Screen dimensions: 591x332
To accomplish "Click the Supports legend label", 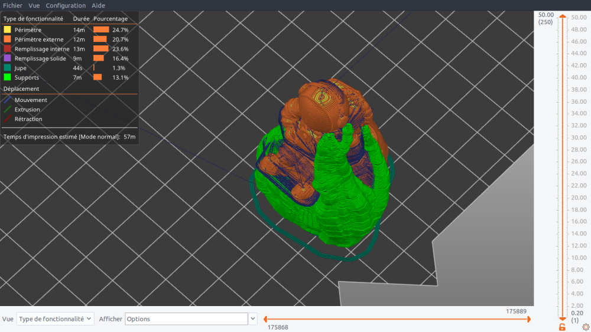I will (x=27, y=77).
